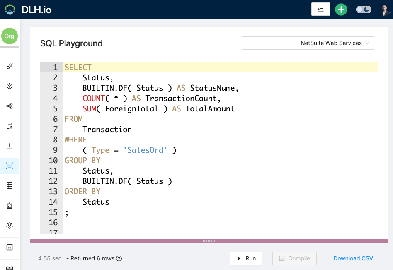
Task: Click the document form icon in sidebar
Action: click(x=9, y=126)
